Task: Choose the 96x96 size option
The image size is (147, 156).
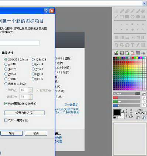Action: click(37, 79)
